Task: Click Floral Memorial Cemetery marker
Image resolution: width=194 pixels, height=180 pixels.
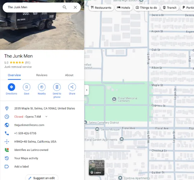Action: pyautogui.click(x=114, y=99)
